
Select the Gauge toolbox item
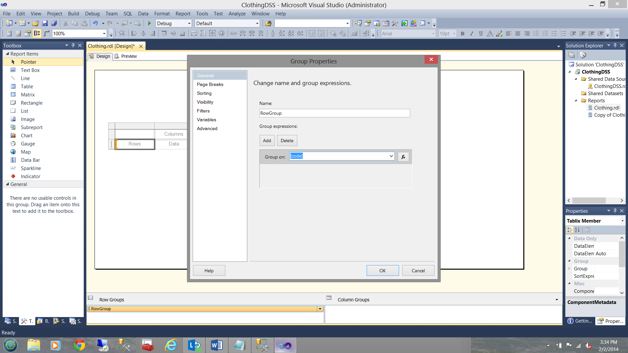coord(28,144)
